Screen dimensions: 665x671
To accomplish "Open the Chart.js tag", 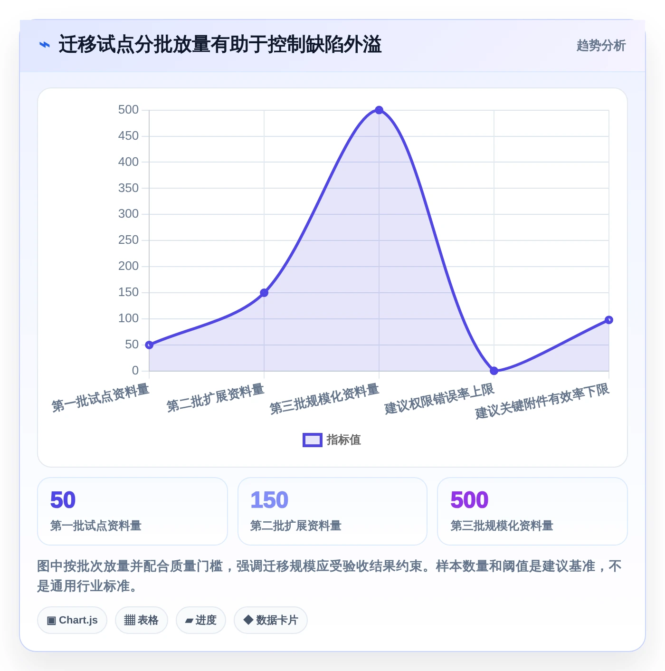I will point(72,620).
